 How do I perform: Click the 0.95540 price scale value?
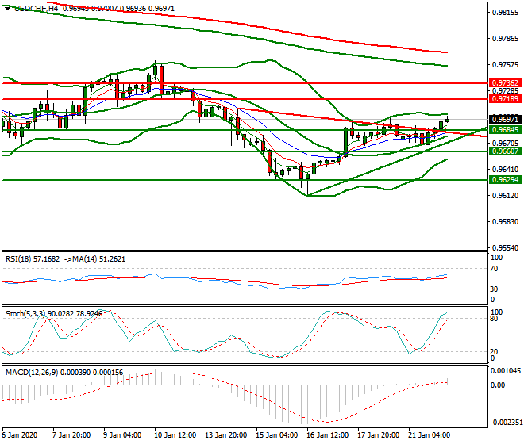pos(505,247)
